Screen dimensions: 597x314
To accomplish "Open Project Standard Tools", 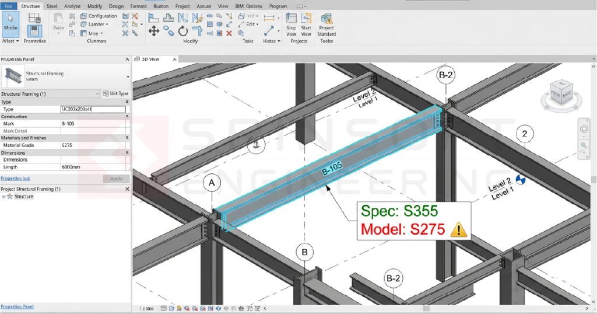I will (326, 25).
